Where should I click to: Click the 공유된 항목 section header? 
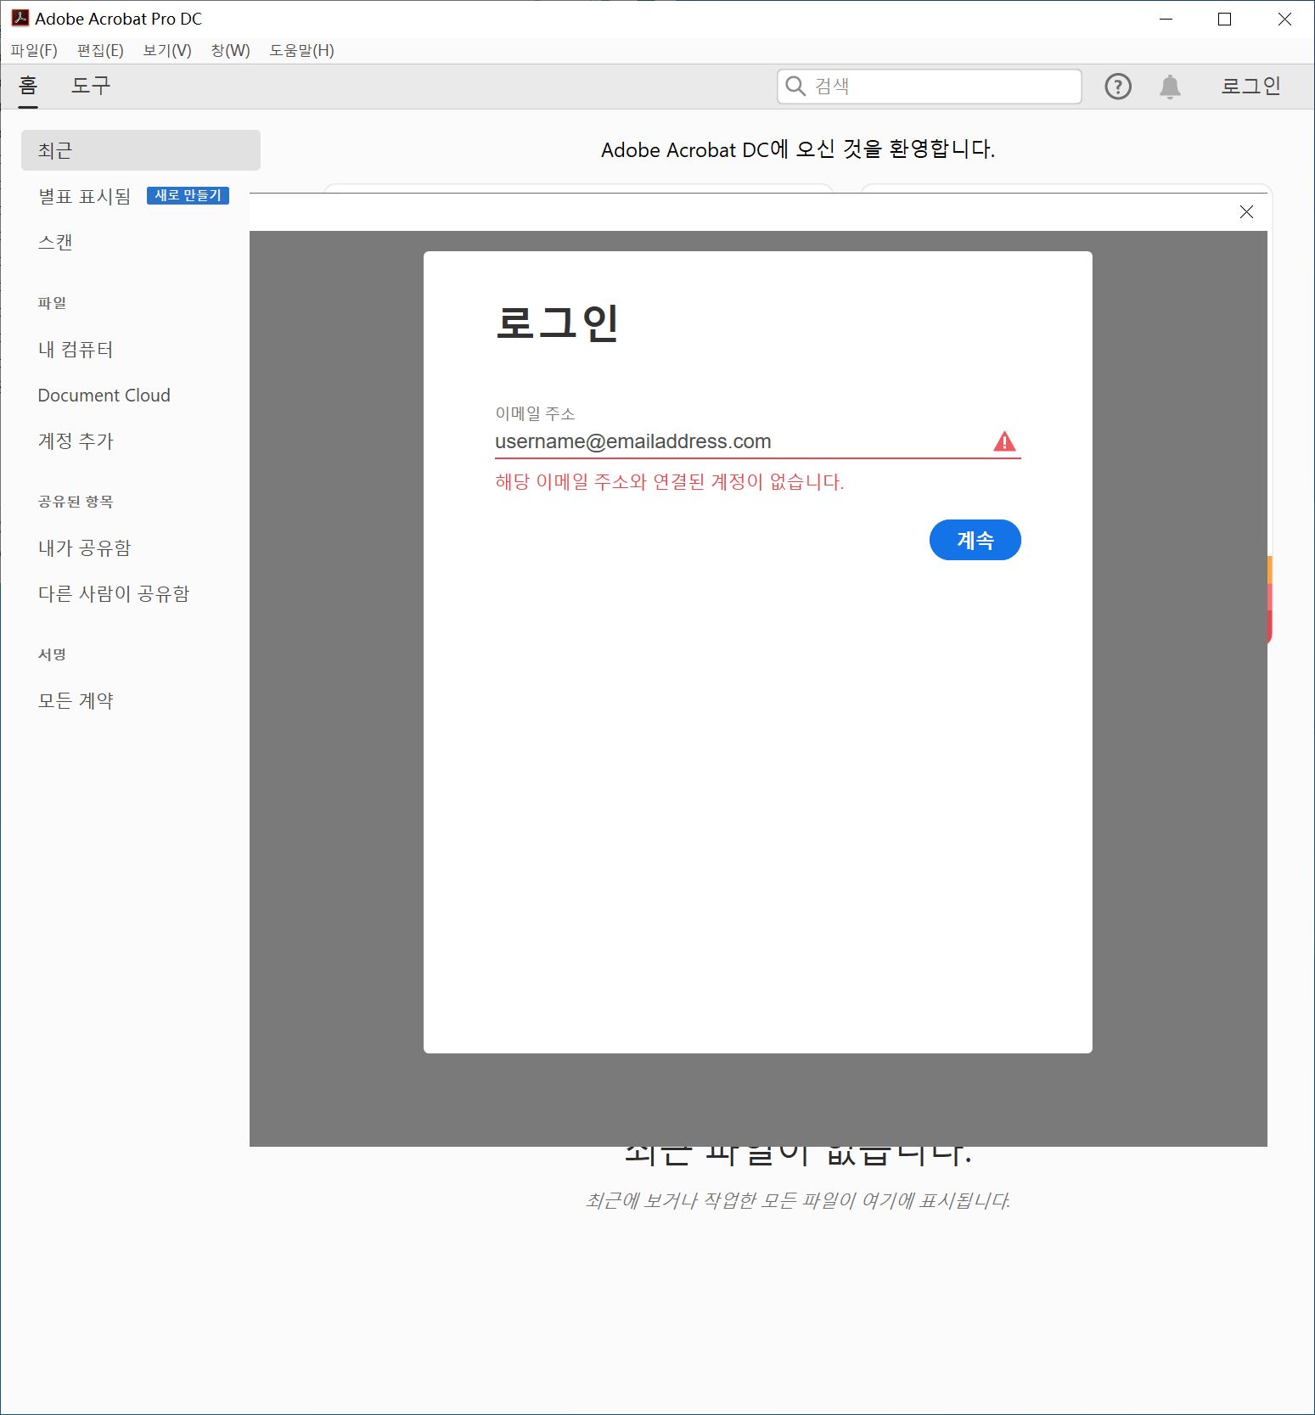click(76, 502)
